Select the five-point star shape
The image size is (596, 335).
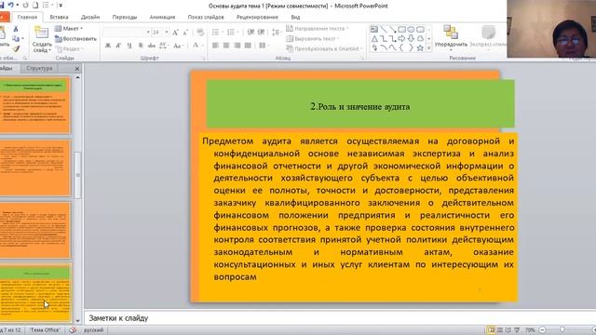click(420, 47)
